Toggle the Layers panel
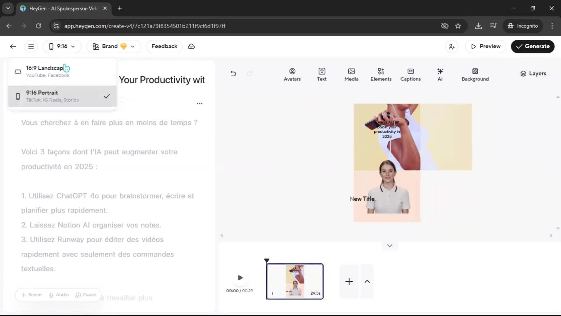The width and height of the screenshot is (561, 316). (x=533, y=73)
